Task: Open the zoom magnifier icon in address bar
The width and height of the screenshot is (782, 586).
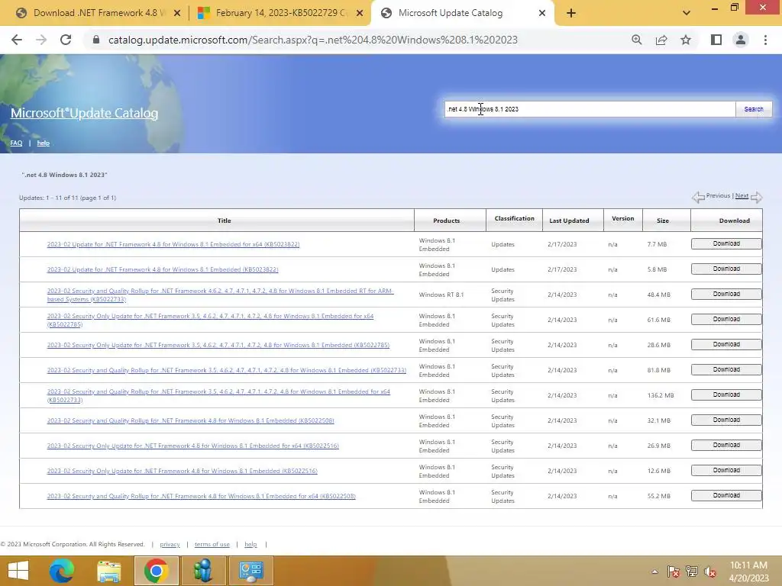Action: 637,40
